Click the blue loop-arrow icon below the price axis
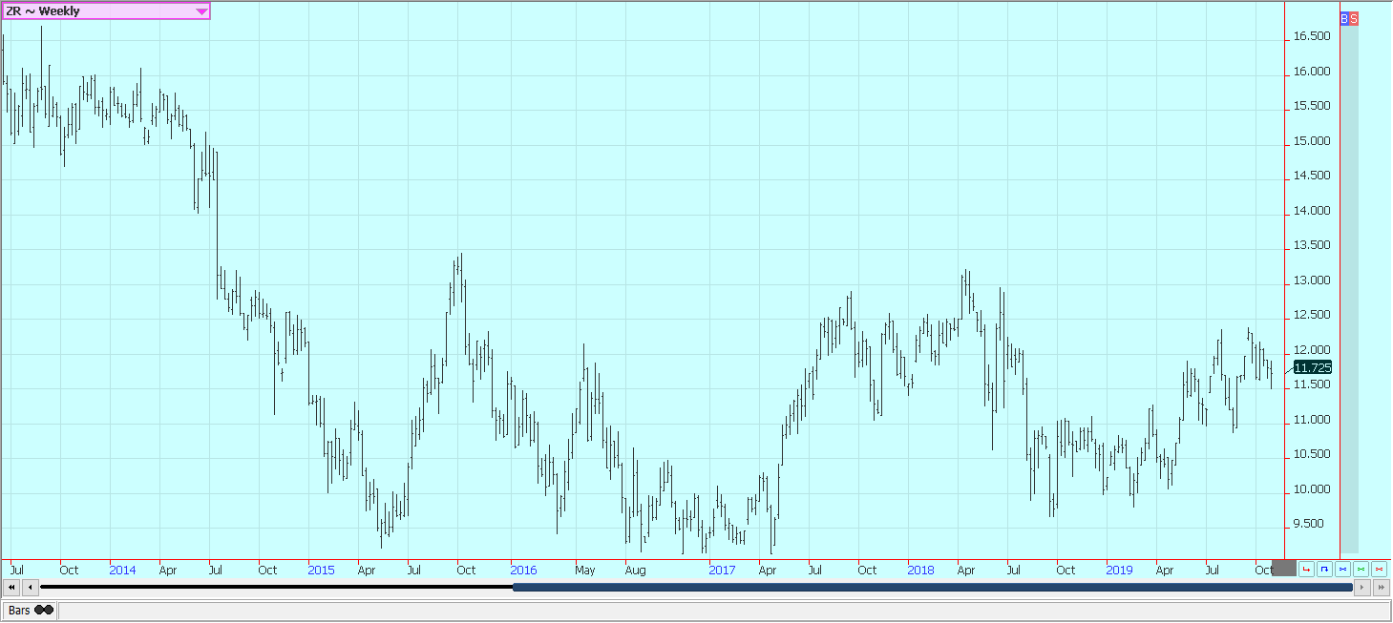 [1324, 570]
